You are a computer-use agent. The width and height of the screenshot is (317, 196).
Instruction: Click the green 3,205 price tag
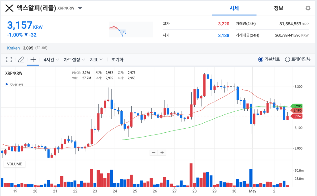click(x=297, y=106)
